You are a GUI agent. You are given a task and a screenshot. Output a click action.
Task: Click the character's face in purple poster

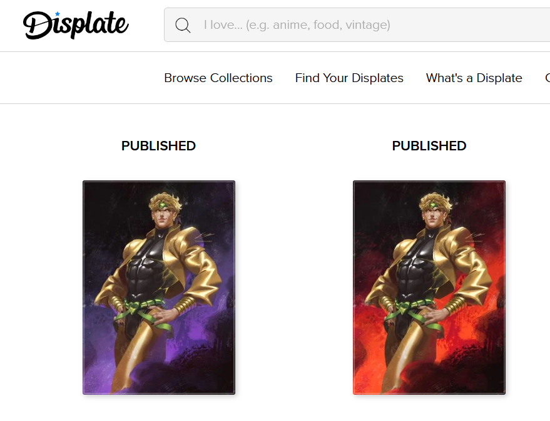[x=163, y=217]
